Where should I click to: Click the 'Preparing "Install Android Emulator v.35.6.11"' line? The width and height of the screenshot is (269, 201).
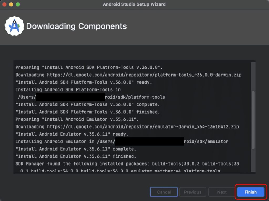[77, 119]
